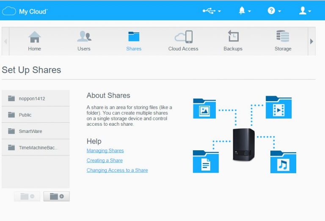Click the remove share folder button

pyautogui.click(x=27, y=196)
